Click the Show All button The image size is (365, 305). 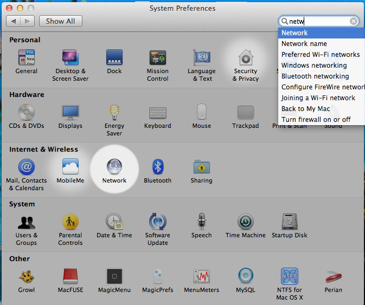61,21
